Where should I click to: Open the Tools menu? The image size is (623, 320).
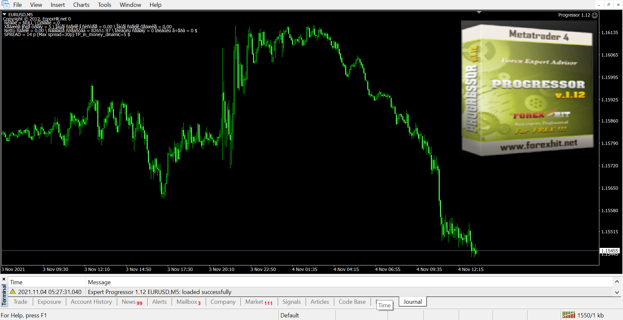pos(104,5)
